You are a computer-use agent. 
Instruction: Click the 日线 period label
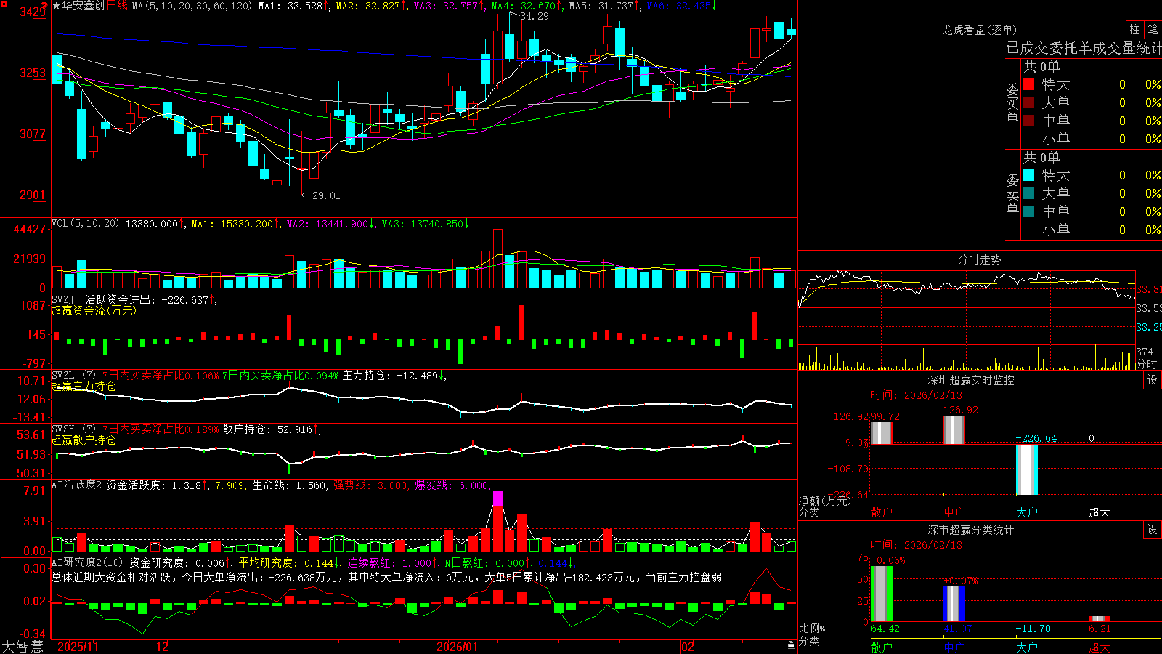pyautogui.click(x=118, y=6)
